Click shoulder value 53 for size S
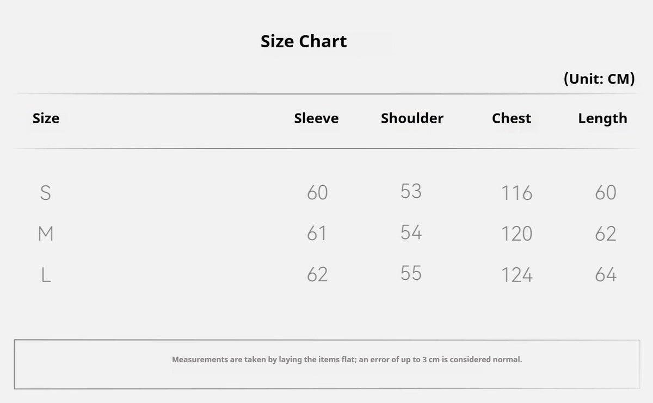653x403 pixels. (411, 191)
